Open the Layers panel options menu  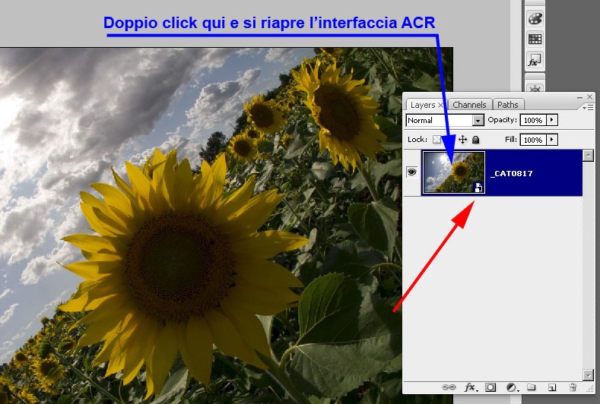point(588,108)
